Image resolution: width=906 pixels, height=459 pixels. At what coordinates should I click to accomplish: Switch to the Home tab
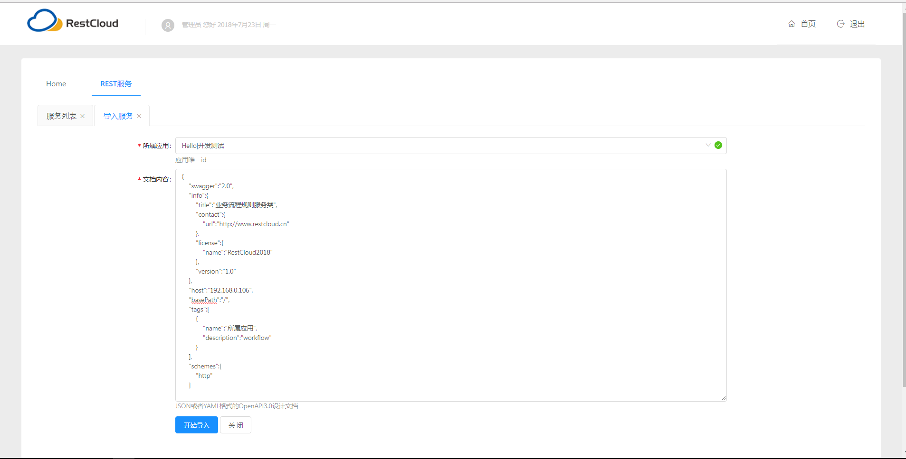pyautogui.click(x=56, y=84)
